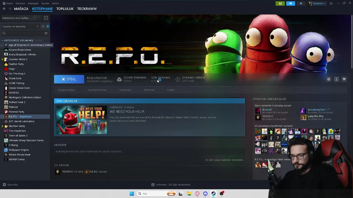Image resolution: width=353 pixels, height=198 pixels.
Task: Select Counter-Strike 2 in library
Action: pos(18,59)
